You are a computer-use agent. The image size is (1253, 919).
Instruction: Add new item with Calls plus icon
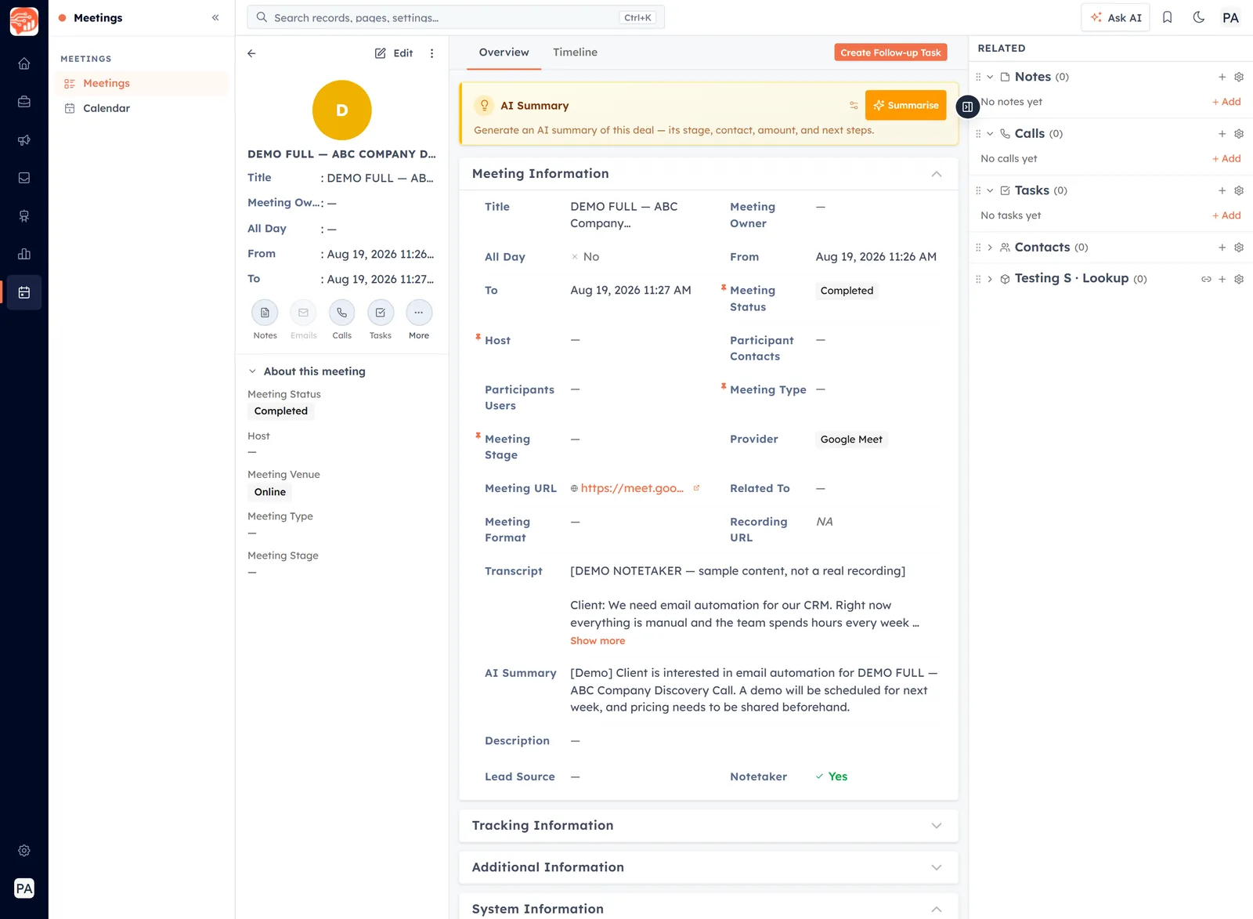tap(1222, 134)
